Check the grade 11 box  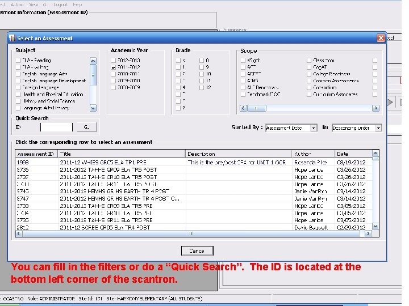click(x=202, y=80)
